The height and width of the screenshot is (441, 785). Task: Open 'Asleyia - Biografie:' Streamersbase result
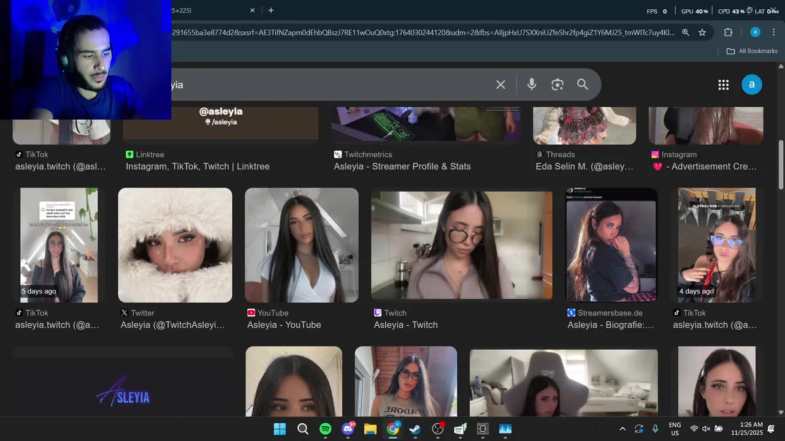coord(610,325)
